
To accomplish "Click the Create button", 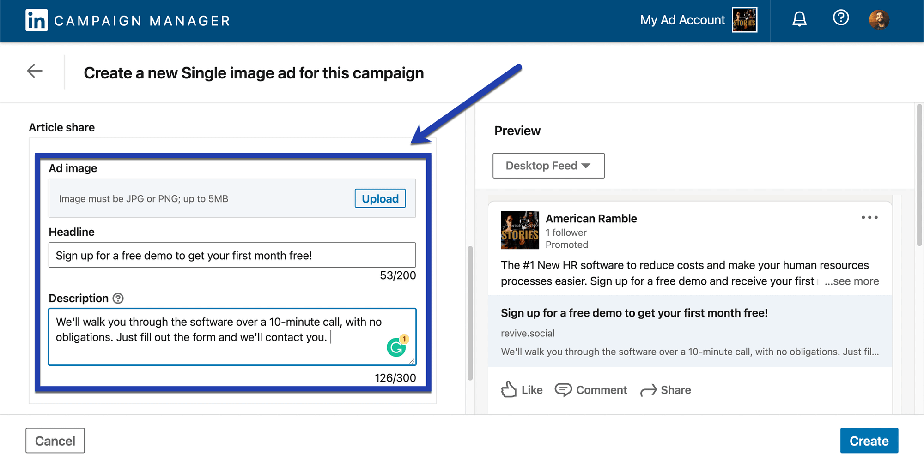I will [x=869, y=441].
